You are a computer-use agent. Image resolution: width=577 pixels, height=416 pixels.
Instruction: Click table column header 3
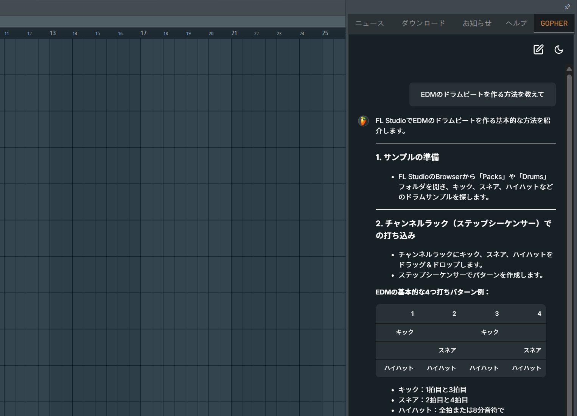pyautogui.click(x=497, y=313)
